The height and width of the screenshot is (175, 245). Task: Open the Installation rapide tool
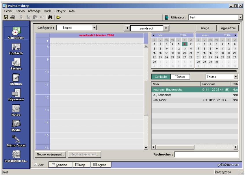(16, 156)
